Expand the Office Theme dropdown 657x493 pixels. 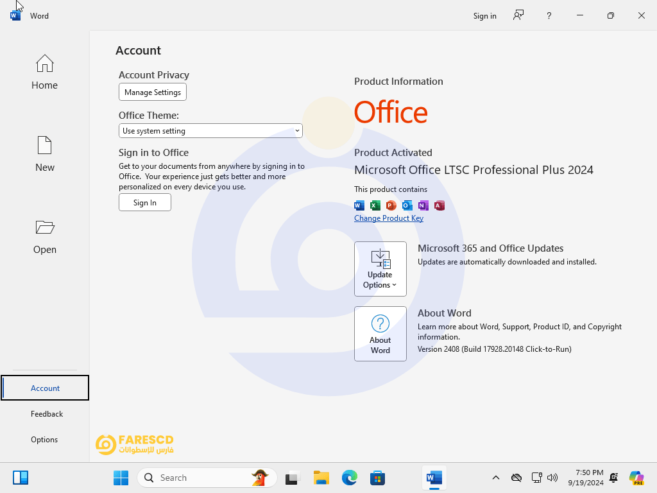[x=210, y=131]
